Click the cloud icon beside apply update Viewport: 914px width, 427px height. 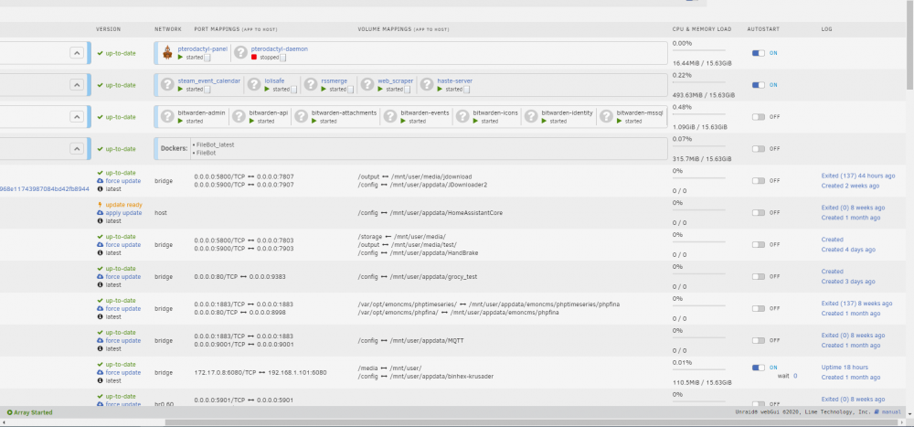point(100,213)
